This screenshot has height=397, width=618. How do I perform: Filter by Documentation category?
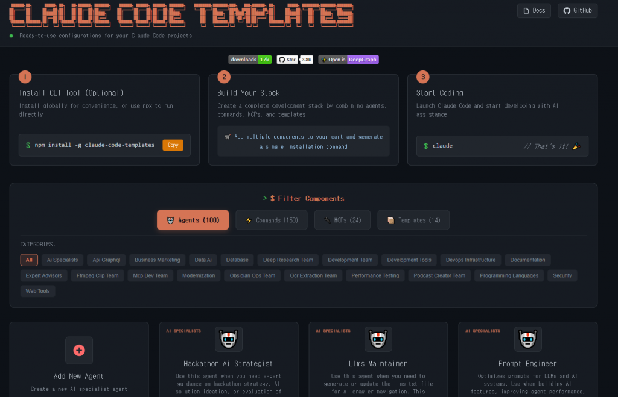527,260
